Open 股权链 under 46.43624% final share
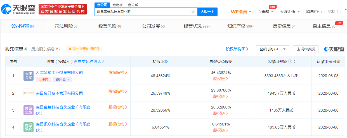The width and height of the screenshot is (347, 138). [x=221, y=79]
